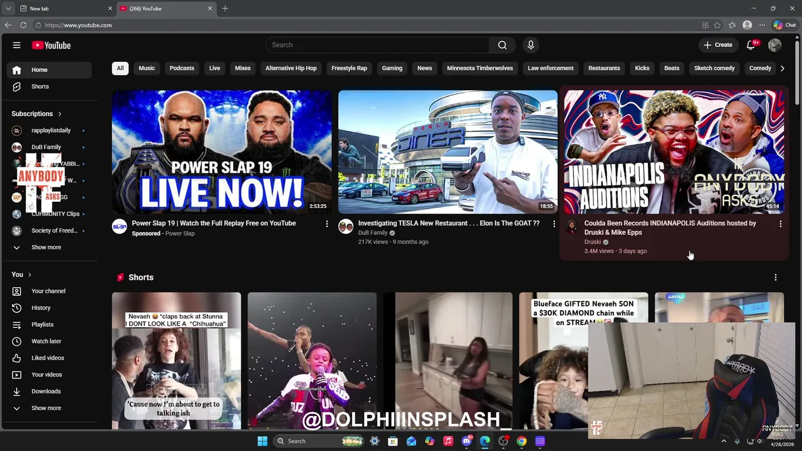
Task: Open Your channel in the sidebar
Action: (x=49, y=291)
